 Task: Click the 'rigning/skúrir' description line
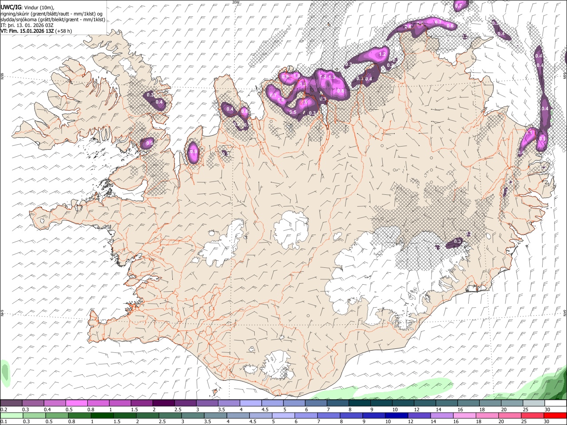[52, 14]
